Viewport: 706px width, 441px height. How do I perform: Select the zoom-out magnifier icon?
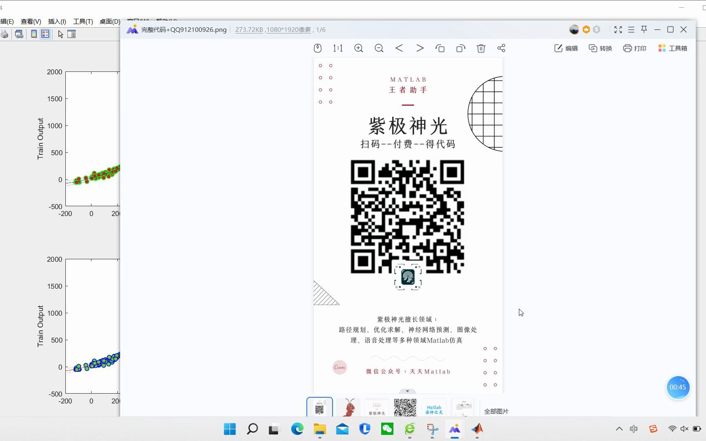(379, 48)
